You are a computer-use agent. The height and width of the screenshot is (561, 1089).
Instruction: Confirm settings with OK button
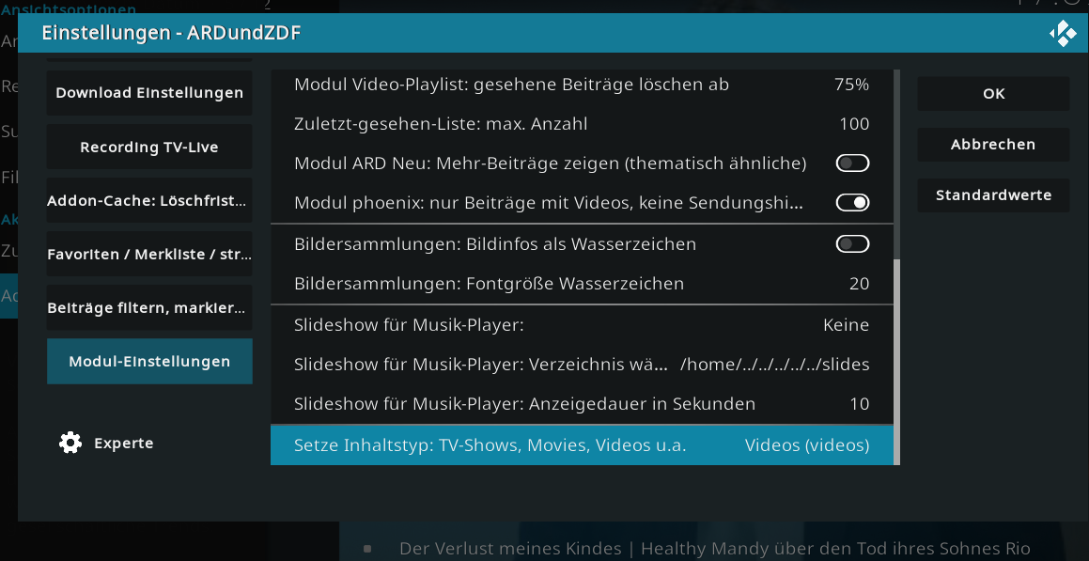click(993, 93)
